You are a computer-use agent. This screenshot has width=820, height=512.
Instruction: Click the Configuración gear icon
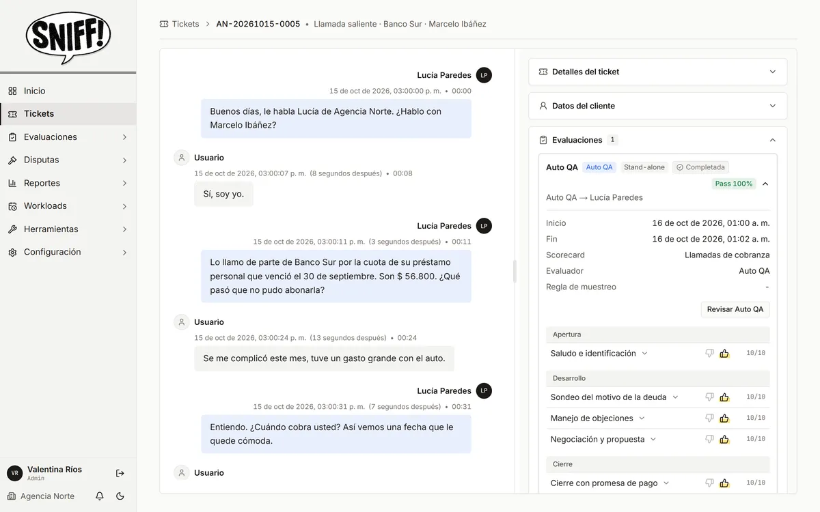[x=12, y=252]
